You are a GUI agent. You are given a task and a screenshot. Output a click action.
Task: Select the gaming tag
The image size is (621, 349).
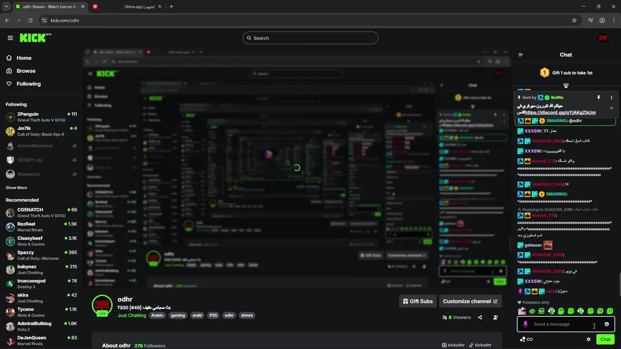click(178, 316)
